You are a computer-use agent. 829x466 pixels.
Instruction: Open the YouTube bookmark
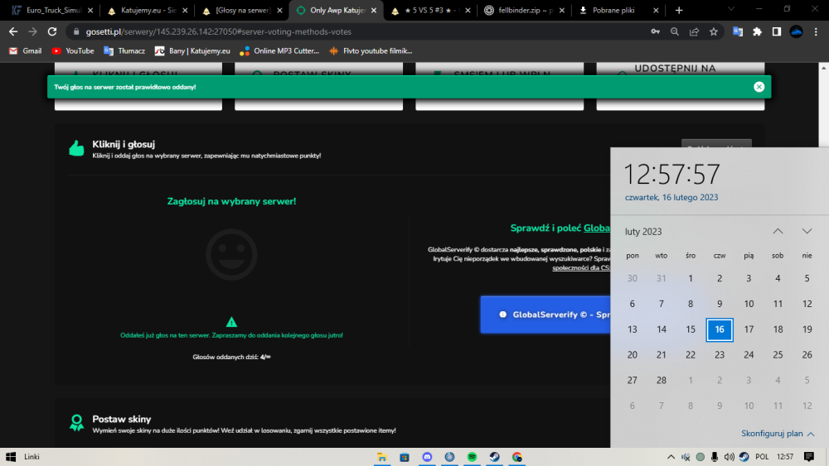point(73,51)
